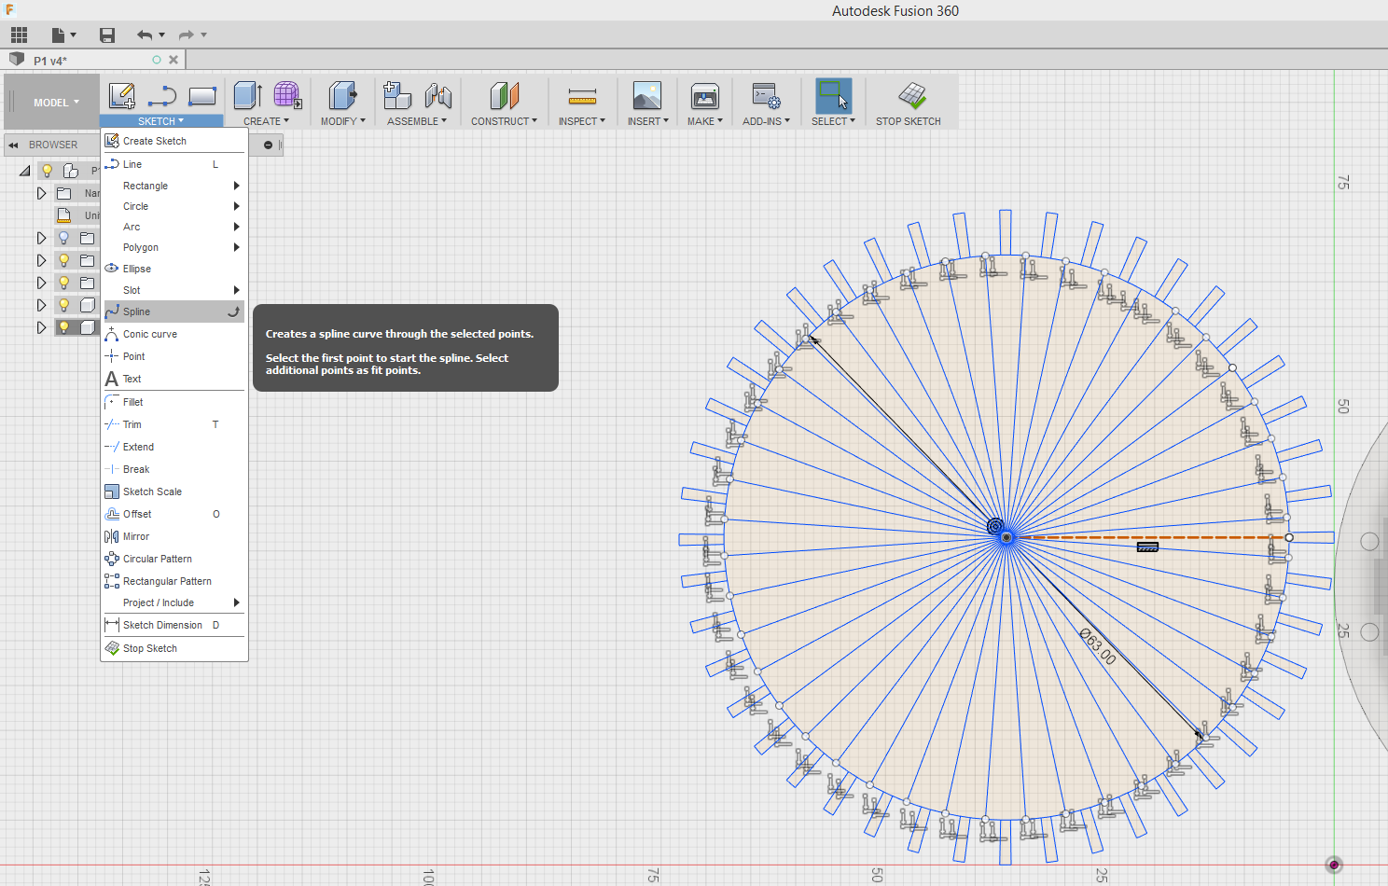This screenshot has height=886, width=1388.
Task: Expand the row with the blue lightbulb
Action: (41, 238)
